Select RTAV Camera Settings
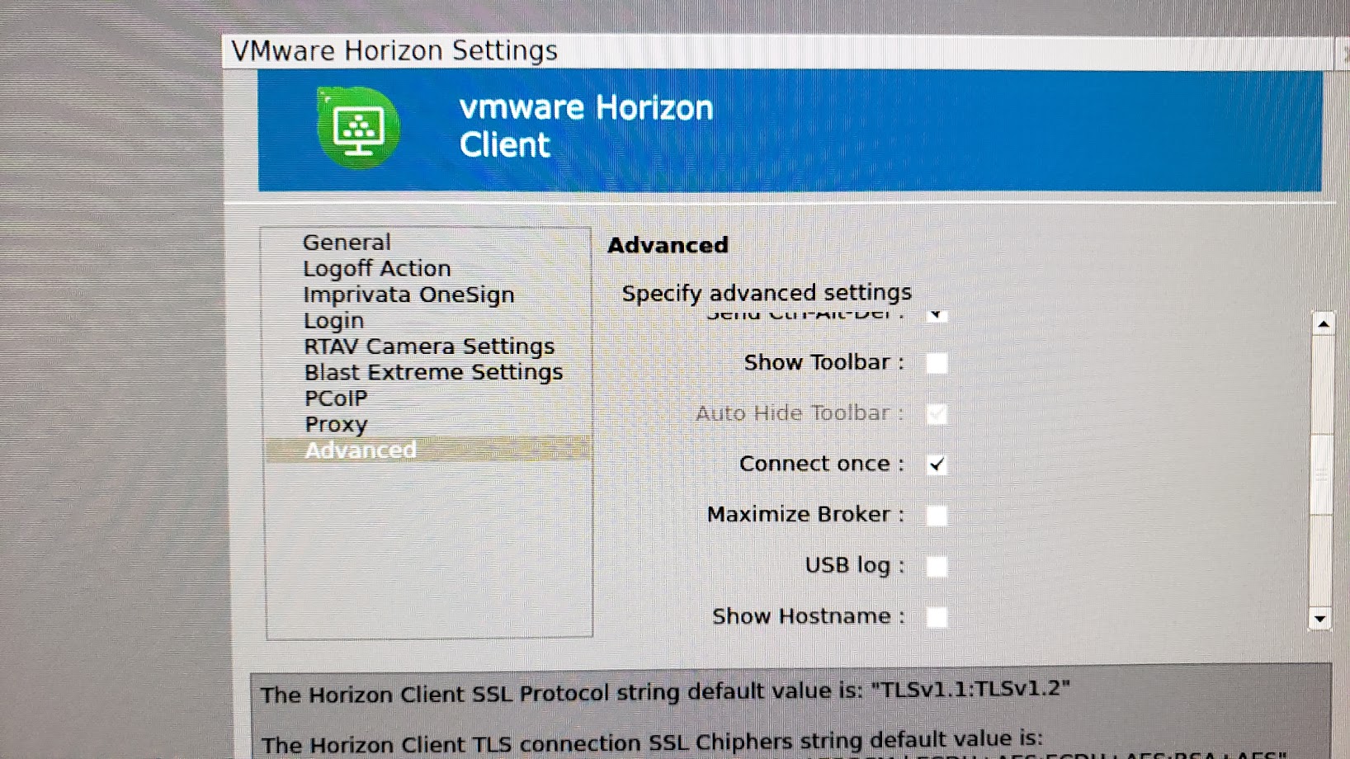Viewport: 1350px width, 759px height. [429, 346]
